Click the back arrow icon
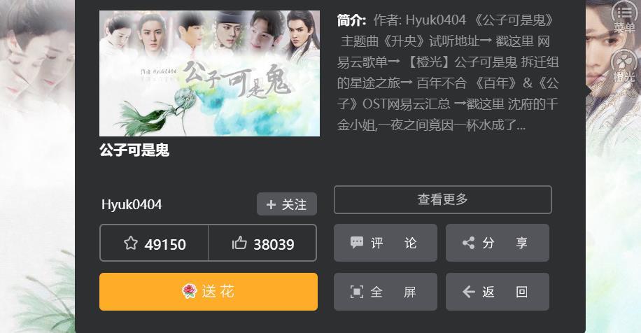The width and height of the screenshot is (641, 333). (468, 292)
